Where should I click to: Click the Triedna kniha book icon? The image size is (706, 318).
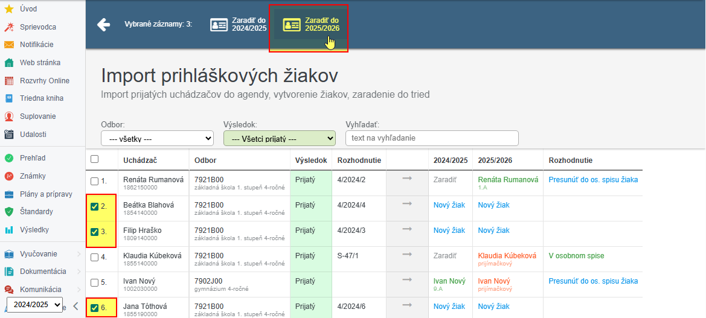click(x=8, y=98)
